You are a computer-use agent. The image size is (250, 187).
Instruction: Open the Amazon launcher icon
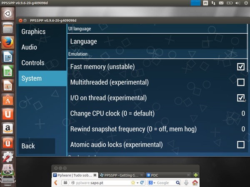coord(7,128)
